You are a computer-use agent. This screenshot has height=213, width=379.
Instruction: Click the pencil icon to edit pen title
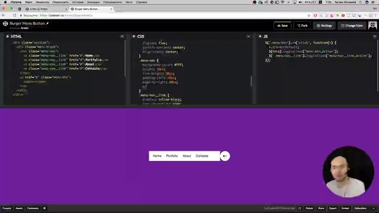(x=47, y=24)
